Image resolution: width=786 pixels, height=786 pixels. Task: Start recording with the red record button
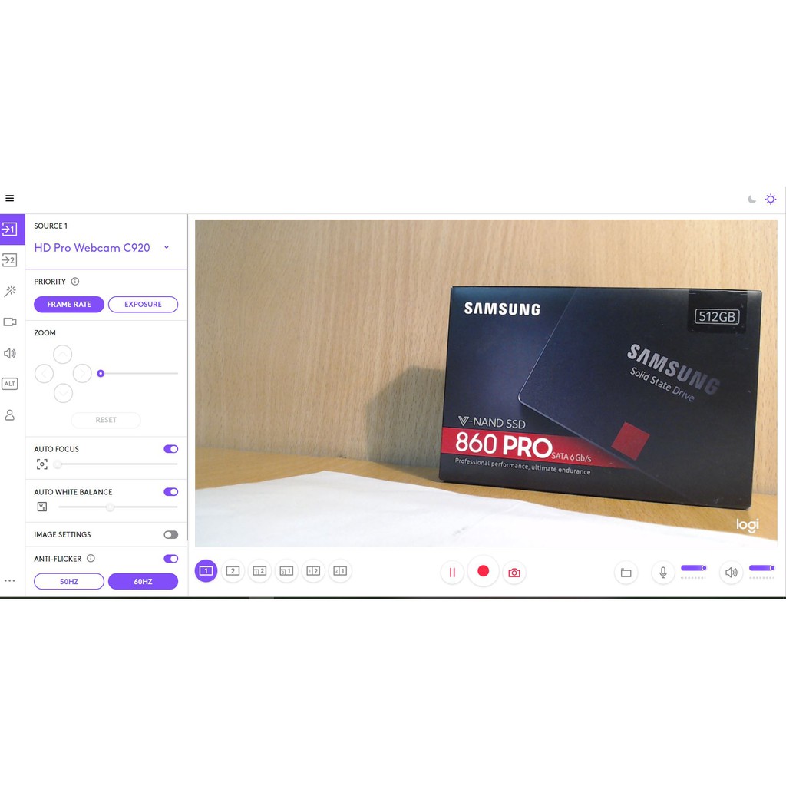(483, 571)
